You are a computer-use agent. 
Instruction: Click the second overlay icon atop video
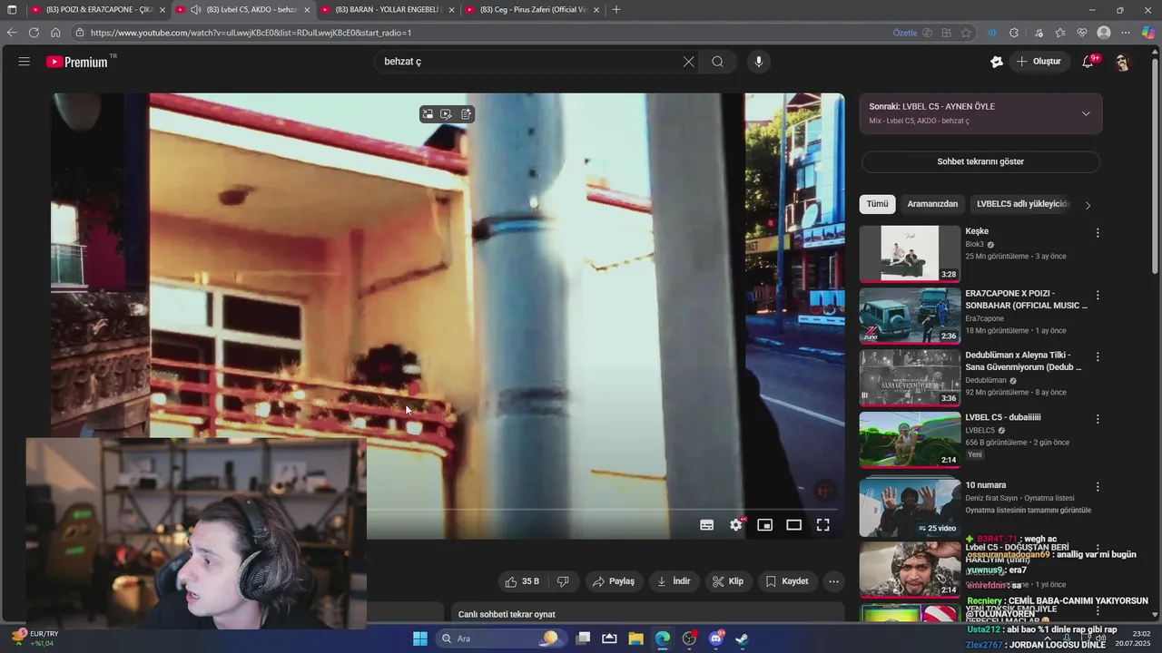[x=447, y=114]
